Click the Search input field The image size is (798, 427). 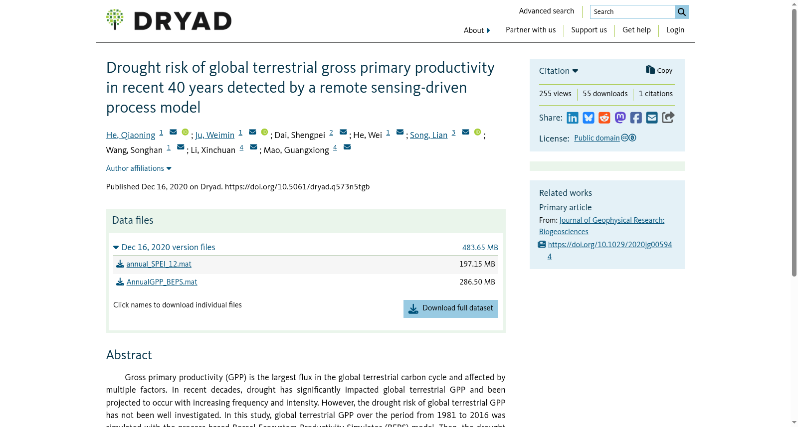632,12
